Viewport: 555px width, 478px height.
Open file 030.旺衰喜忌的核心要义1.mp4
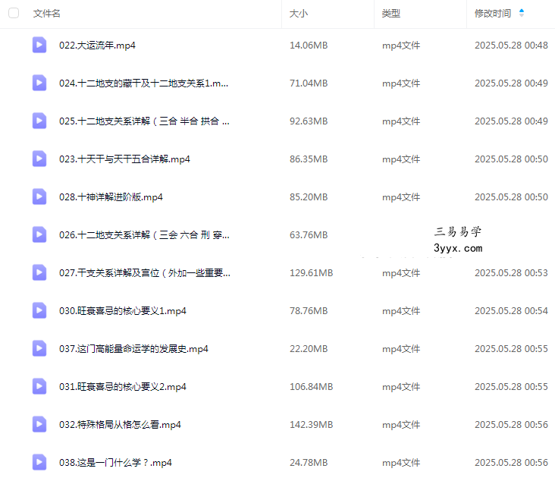123,311
